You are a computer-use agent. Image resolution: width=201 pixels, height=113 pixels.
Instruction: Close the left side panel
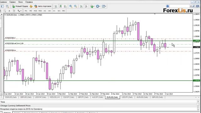2,14
